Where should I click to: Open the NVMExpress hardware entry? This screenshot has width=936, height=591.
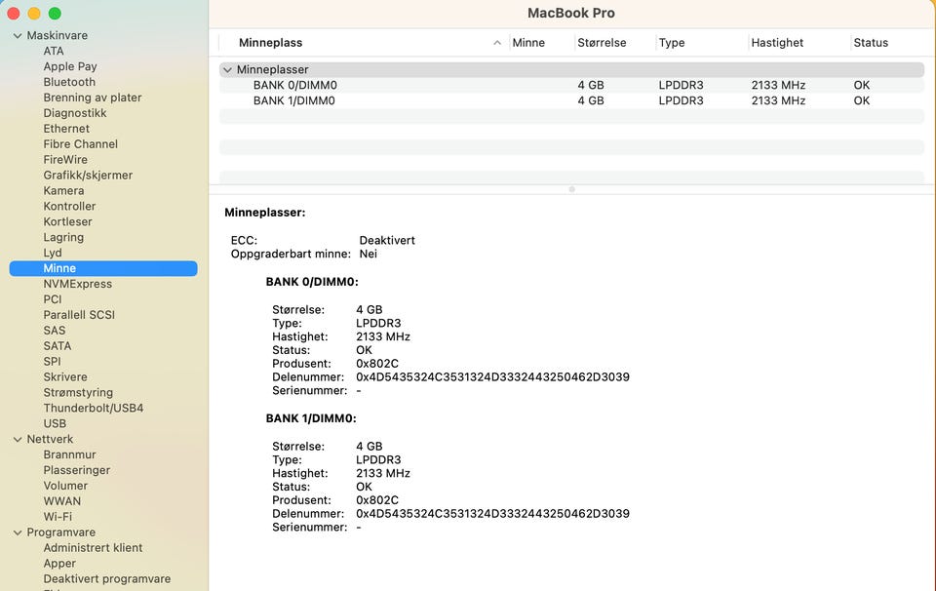point(77,284)
